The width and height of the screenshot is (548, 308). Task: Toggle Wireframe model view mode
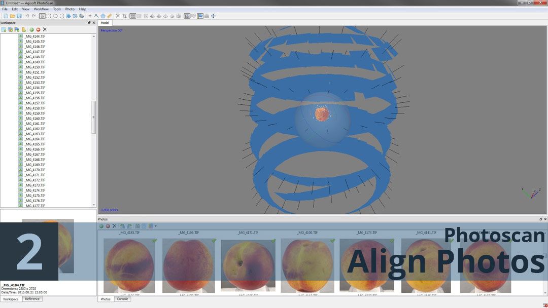tap(165, 16)
